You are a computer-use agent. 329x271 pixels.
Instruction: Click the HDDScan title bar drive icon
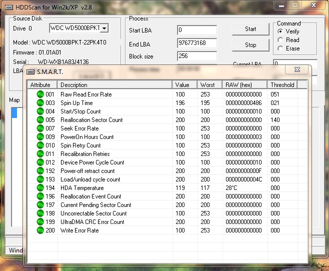[x=9, y=7]
